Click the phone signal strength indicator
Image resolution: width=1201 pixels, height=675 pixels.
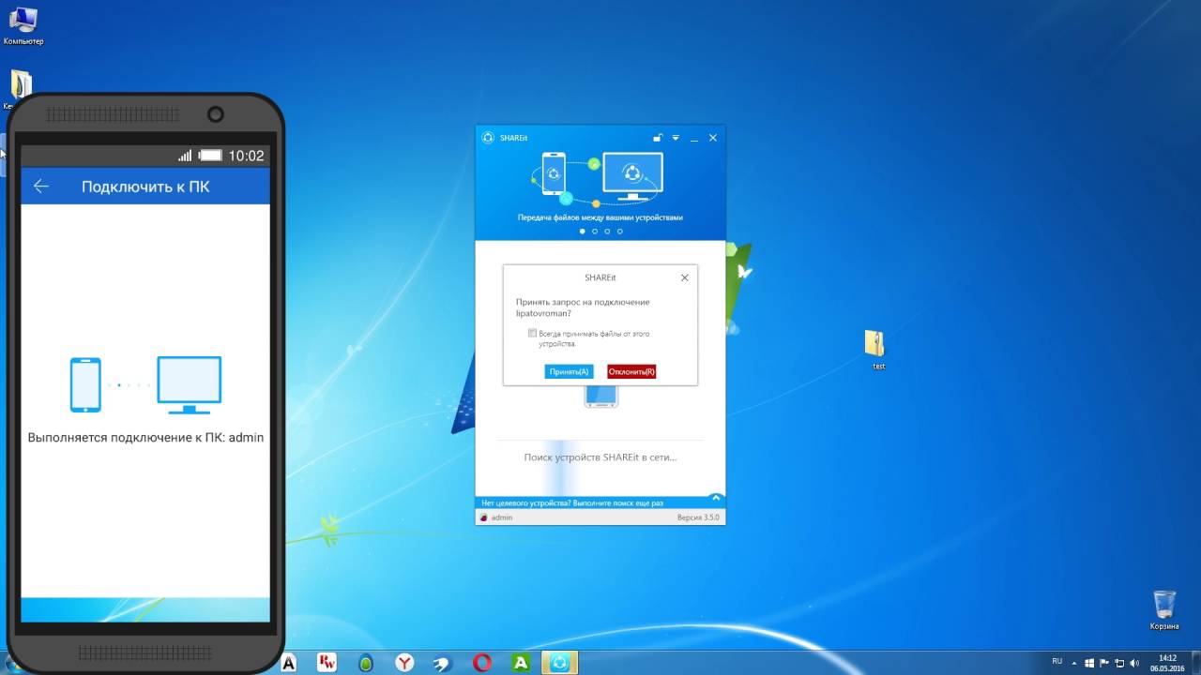185,156
